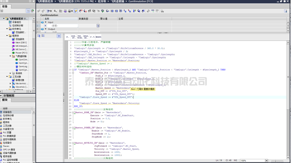
Task: Insert a REGION snippet
Action: [98, 37]
